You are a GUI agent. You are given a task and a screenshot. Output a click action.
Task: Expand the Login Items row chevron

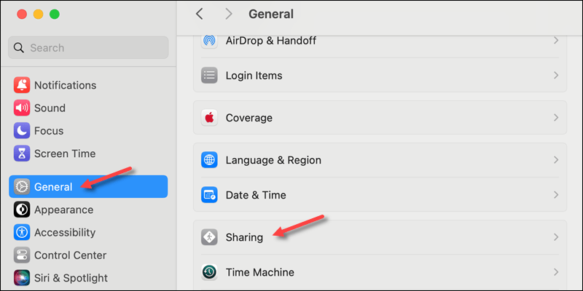click(x=556, y=76)
